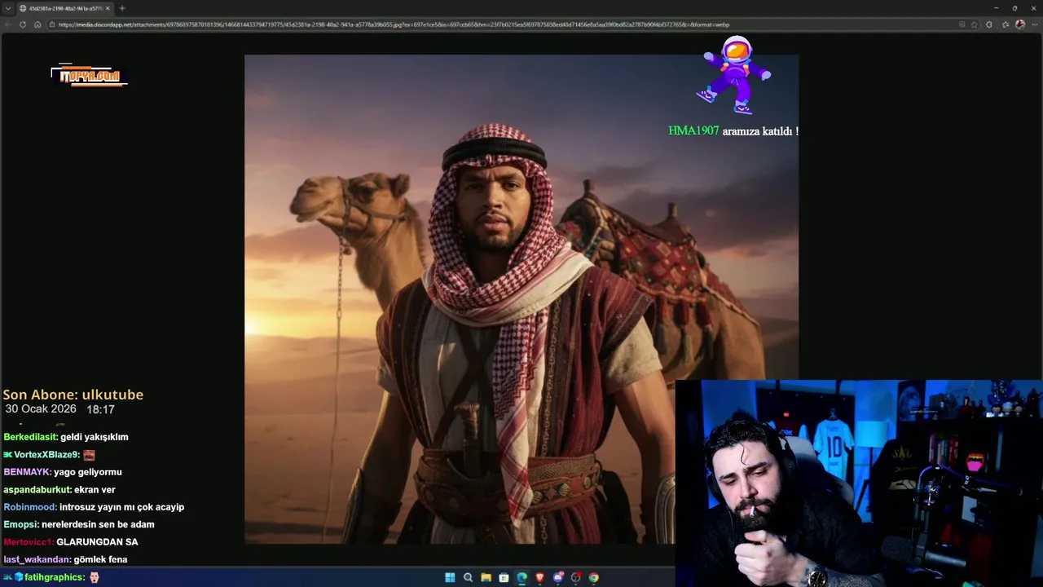The width and height of the screenshot is (1043, 587).
Task: Open the Windows Start menu
Action: 450,577
